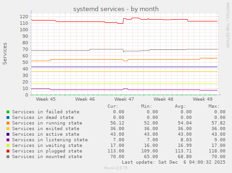
Task: Click 'Services in plugged state' label
Action: point(47,151)
